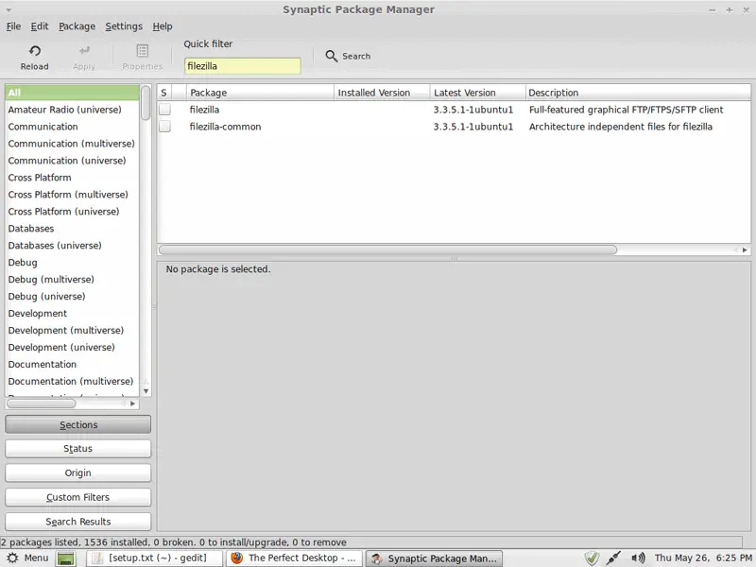The image size is (756, 567).
Task: Click the scroll-down arrow of sections list
Action: (146, 391)
